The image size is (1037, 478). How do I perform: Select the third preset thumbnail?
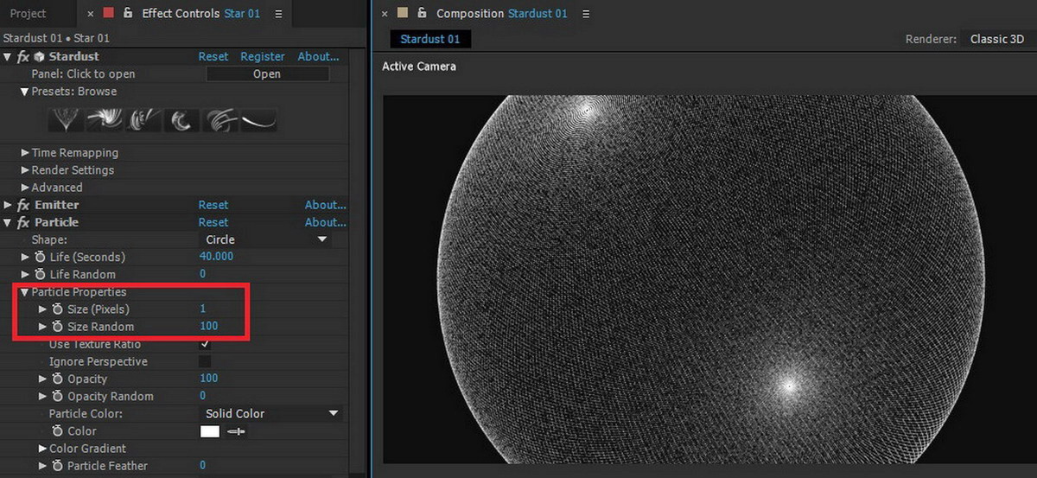143,119
